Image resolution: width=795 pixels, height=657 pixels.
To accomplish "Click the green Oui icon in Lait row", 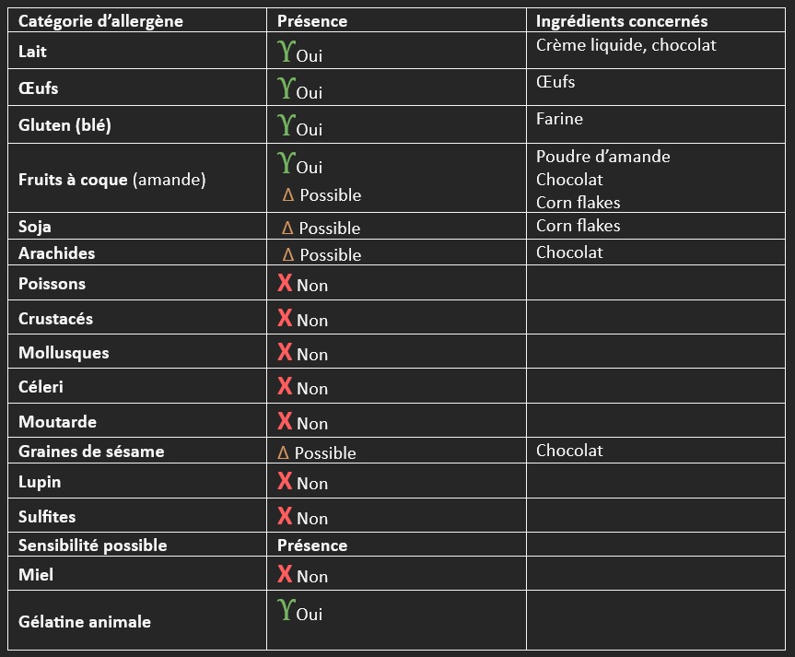I will click(286, 52).
